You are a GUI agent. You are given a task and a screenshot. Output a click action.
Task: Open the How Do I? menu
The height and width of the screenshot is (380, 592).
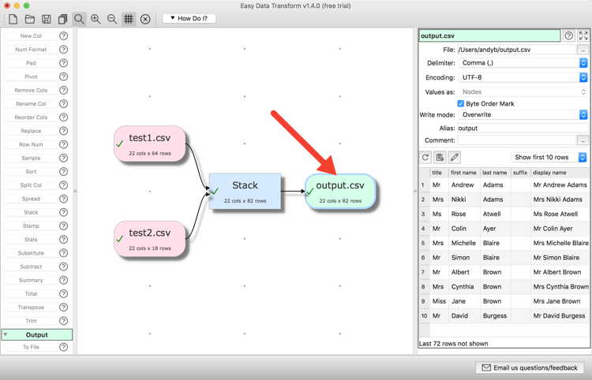pyautogui.click(x=189, y=18)
